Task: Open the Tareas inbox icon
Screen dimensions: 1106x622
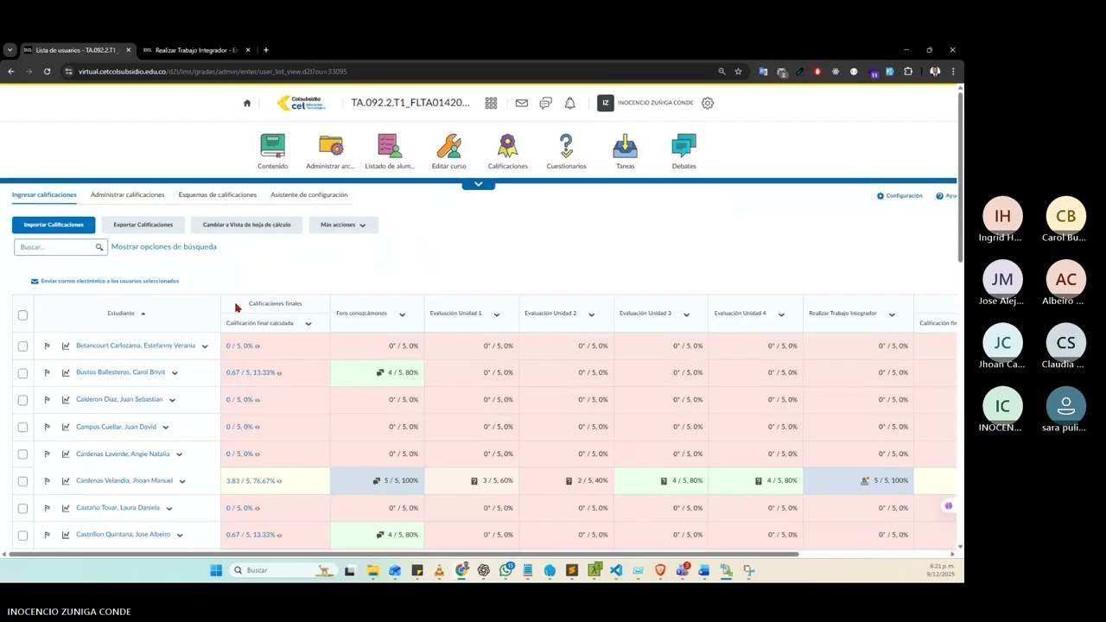Action: click(625, 145)
